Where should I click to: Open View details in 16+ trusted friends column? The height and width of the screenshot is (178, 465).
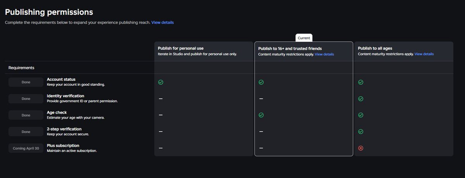click(324, 54)
